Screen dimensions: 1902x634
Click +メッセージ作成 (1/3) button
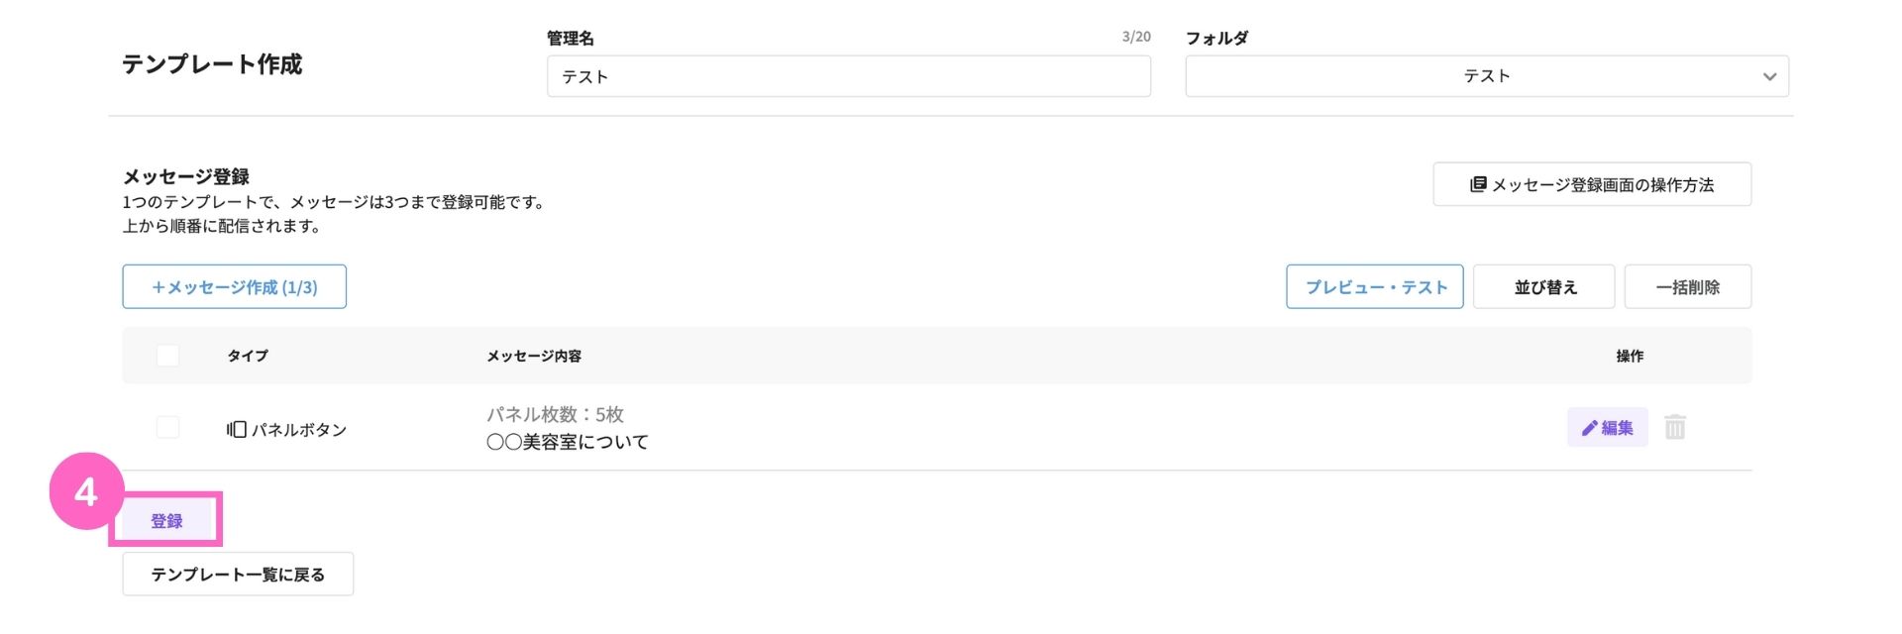click(x=235, y=286)
